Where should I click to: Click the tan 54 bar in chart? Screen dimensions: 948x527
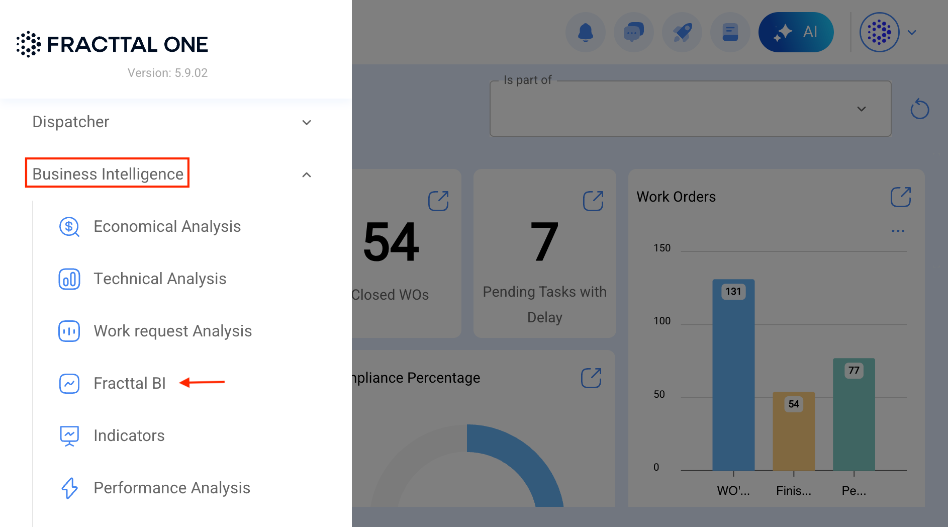(794, 431)
